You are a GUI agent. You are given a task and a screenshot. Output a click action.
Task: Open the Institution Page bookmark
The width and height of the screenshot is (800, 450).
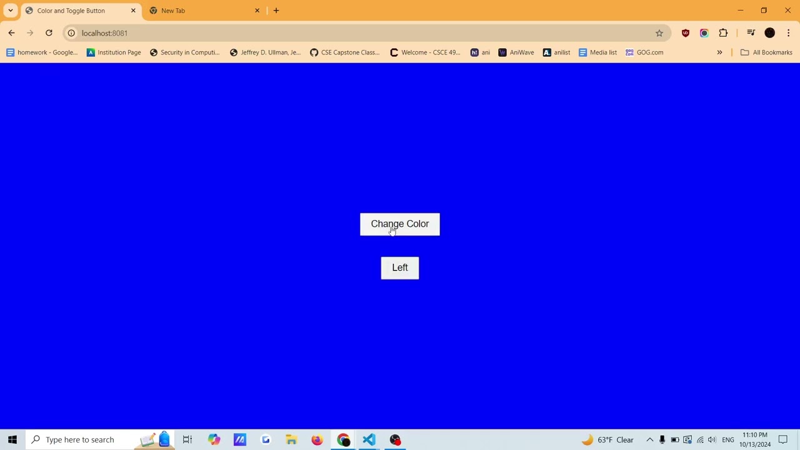pyautogui.click(x=114, y=52)
